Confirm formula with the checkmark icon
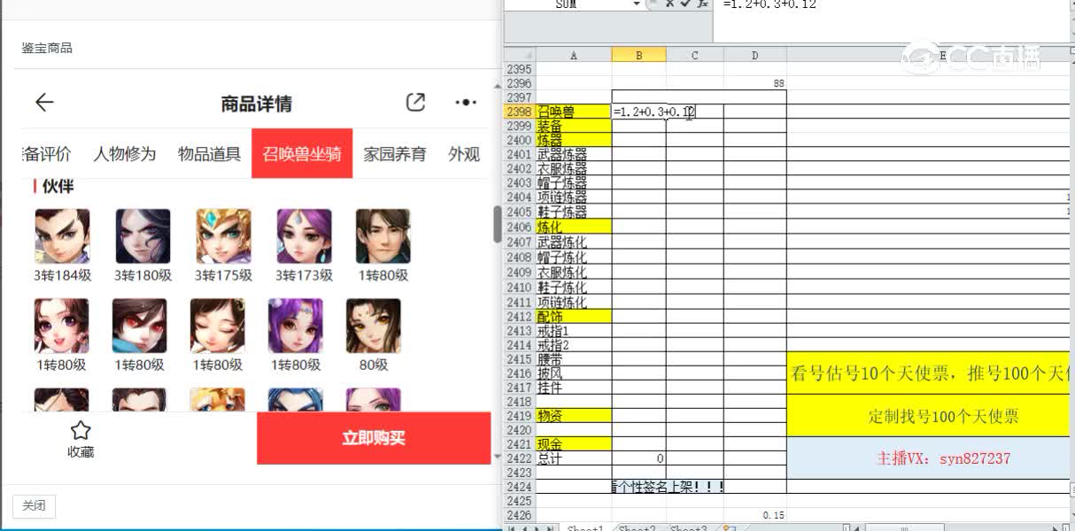The height and width of the screenshot is (531, 1075). coord(684,4)
